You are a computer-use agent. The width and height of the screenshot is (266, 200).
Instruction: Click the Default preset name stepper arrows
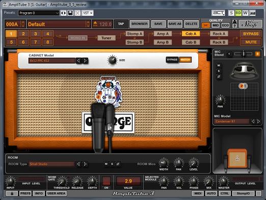(x=88, y=24)
